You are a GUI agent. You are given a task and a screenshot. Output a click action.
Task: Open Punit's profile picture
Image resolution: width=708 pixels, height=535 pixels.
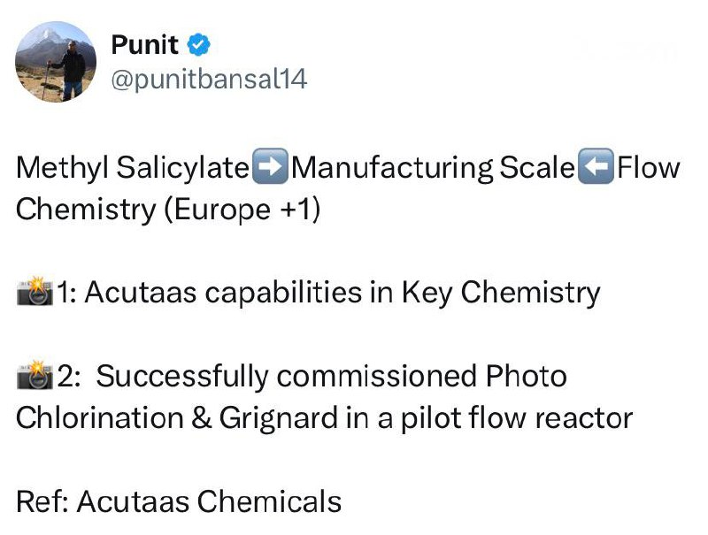[x=56, y=61]
